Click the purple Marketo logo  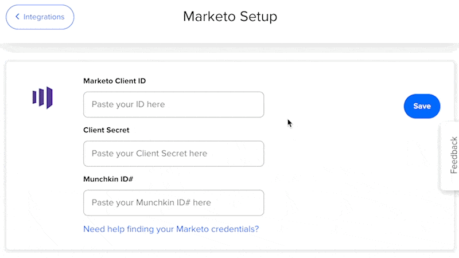42,97
